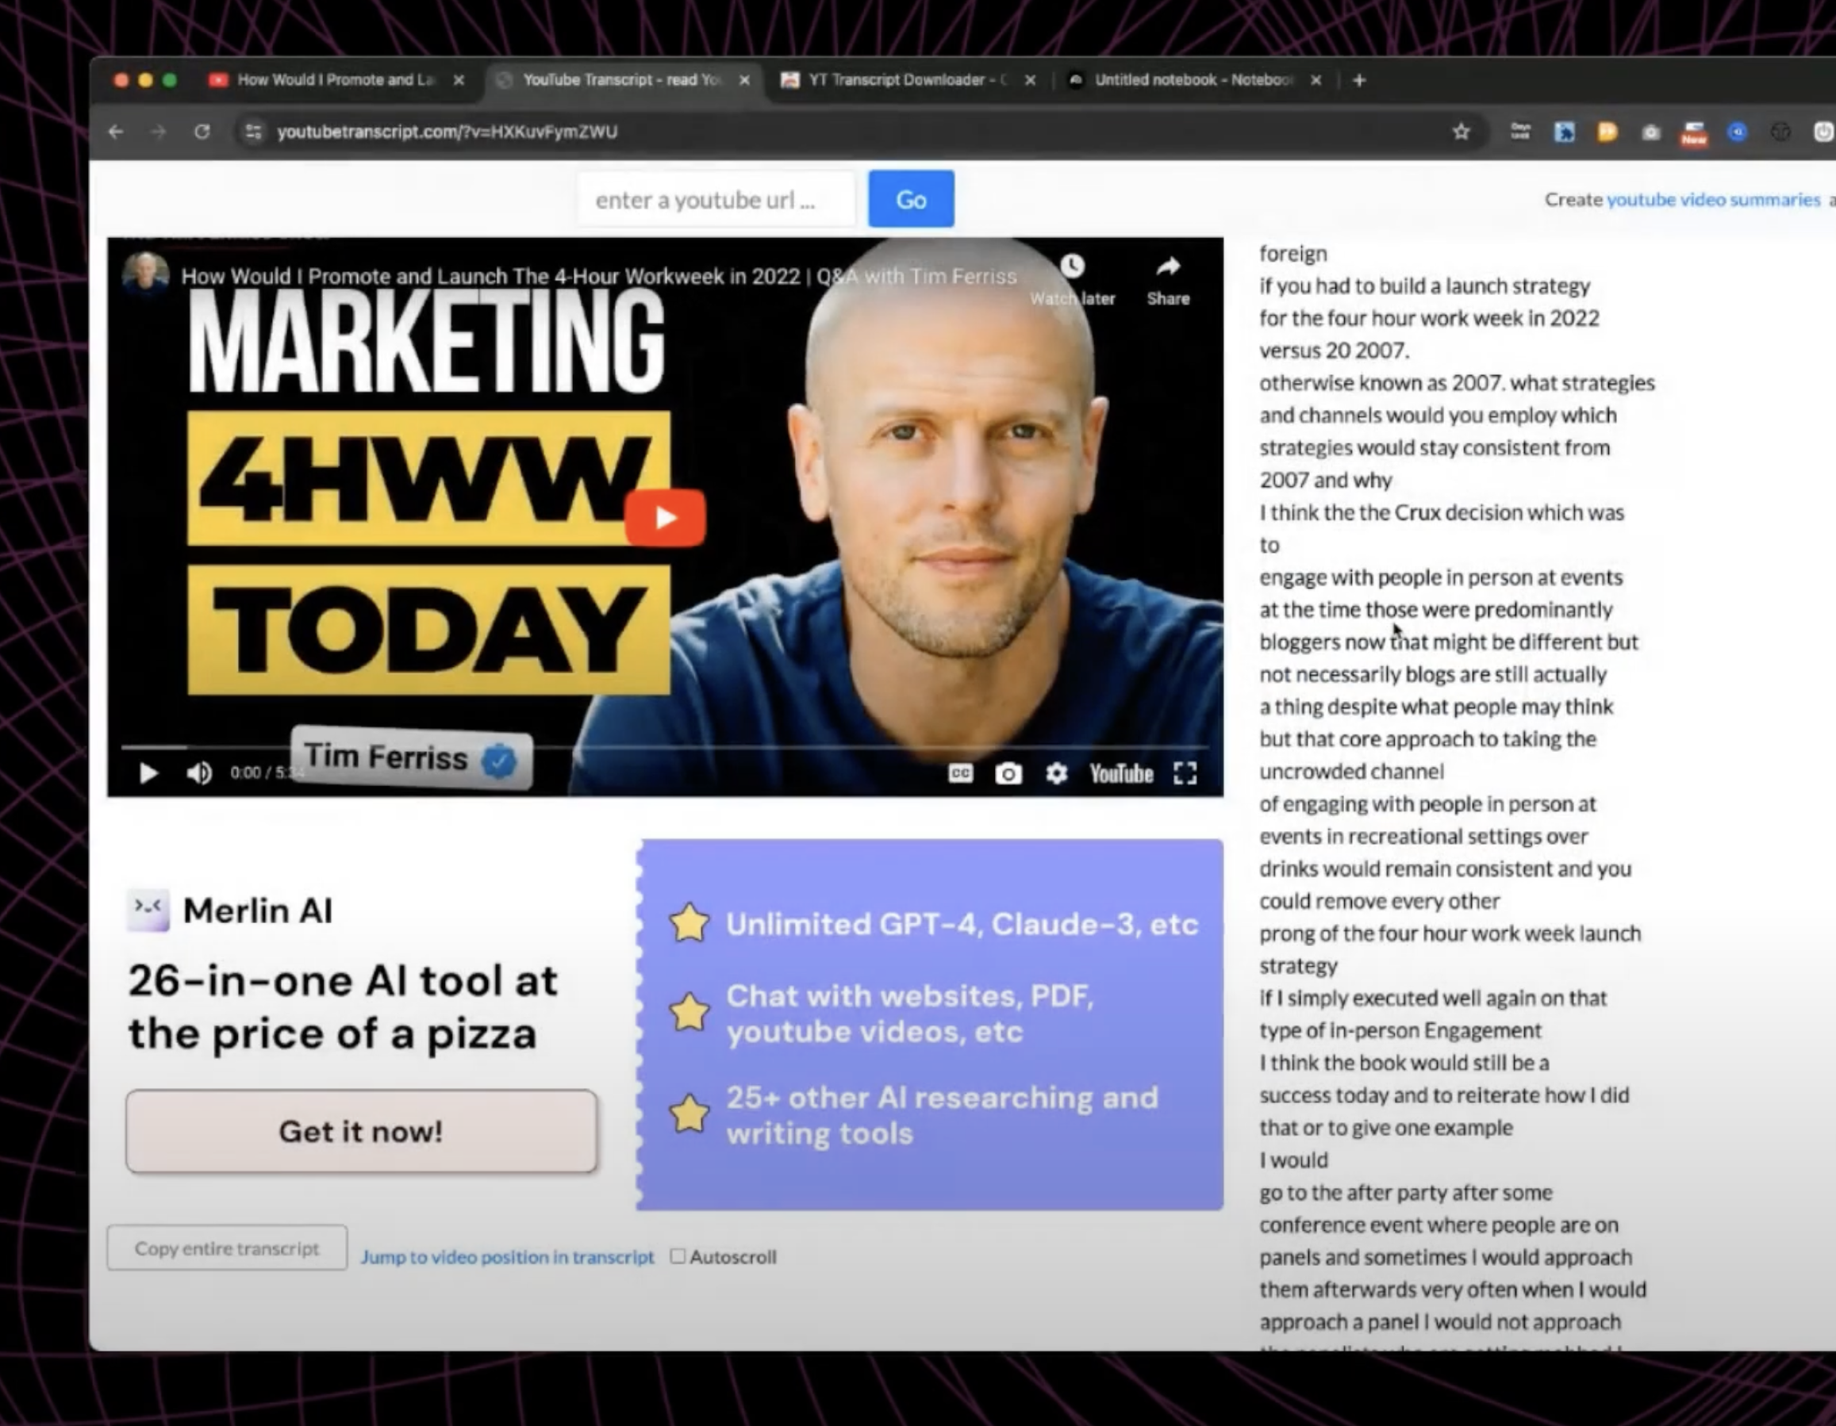Open Jump to video position in transcript link
The width and height of the screenshot is (1836, 1426).
click(x=507, y=1257)
